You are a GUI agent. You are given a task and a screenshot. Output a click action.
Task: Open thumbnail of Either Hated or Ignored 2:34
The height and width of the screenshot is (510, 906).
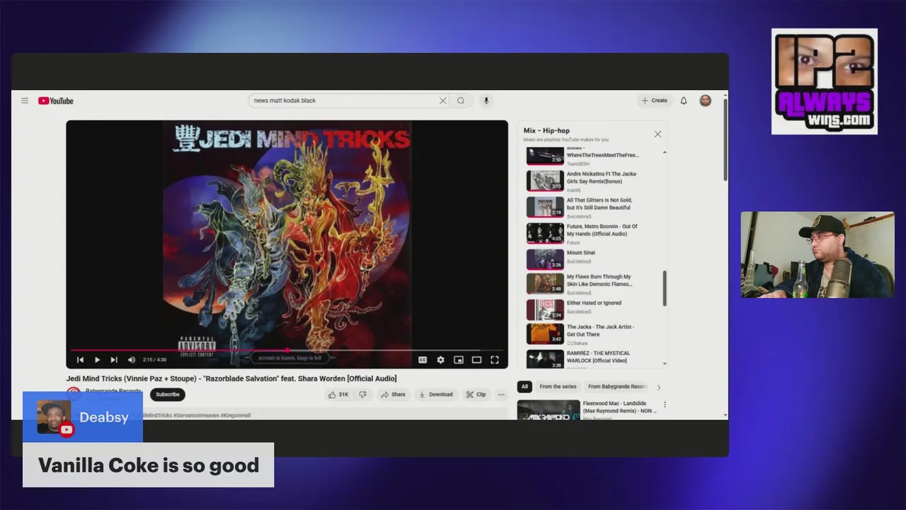tap(545, 310)
